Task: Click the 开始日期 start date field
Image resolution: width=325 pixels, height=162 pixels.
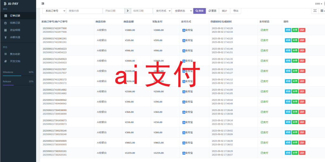Action: coord(114,11)
